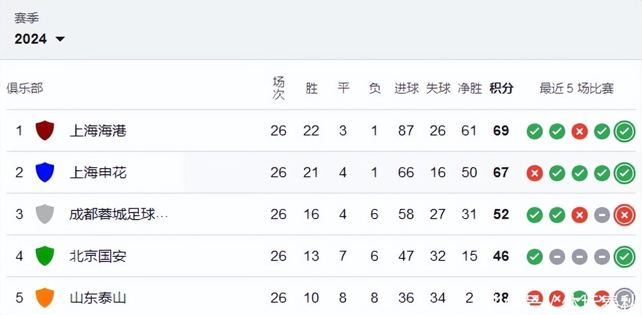Click the 场次 column header

278,88
